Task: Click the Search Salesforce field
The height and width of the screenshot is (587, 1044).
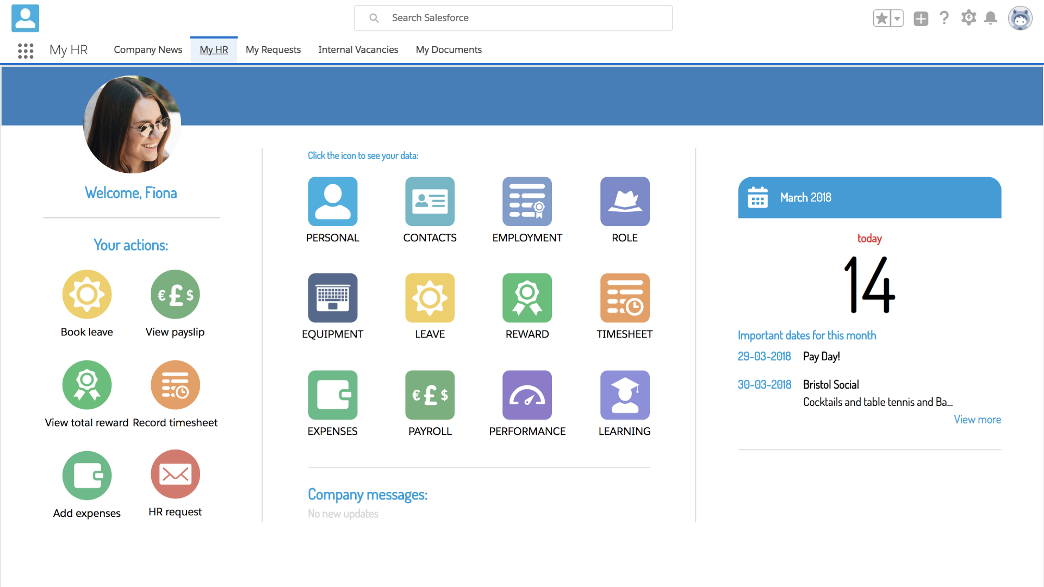Action: (x=513, y=18)
